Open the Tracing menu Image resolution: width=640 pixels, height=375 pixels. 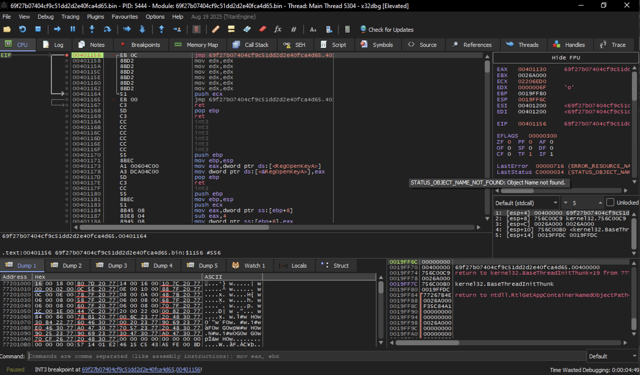[70, 17]
